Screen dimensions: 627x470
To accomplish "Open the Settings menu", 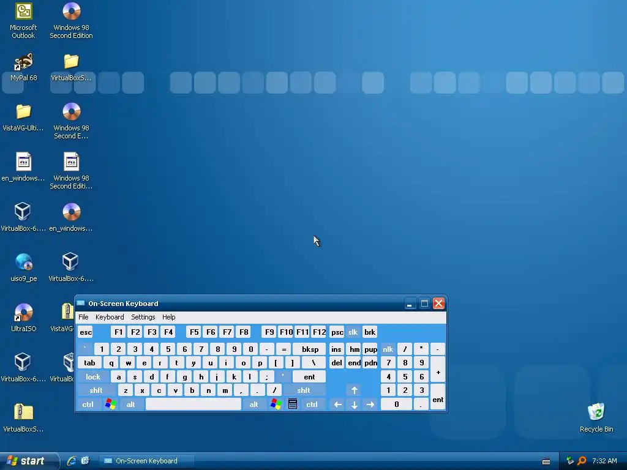I will [x=143, y=317].
